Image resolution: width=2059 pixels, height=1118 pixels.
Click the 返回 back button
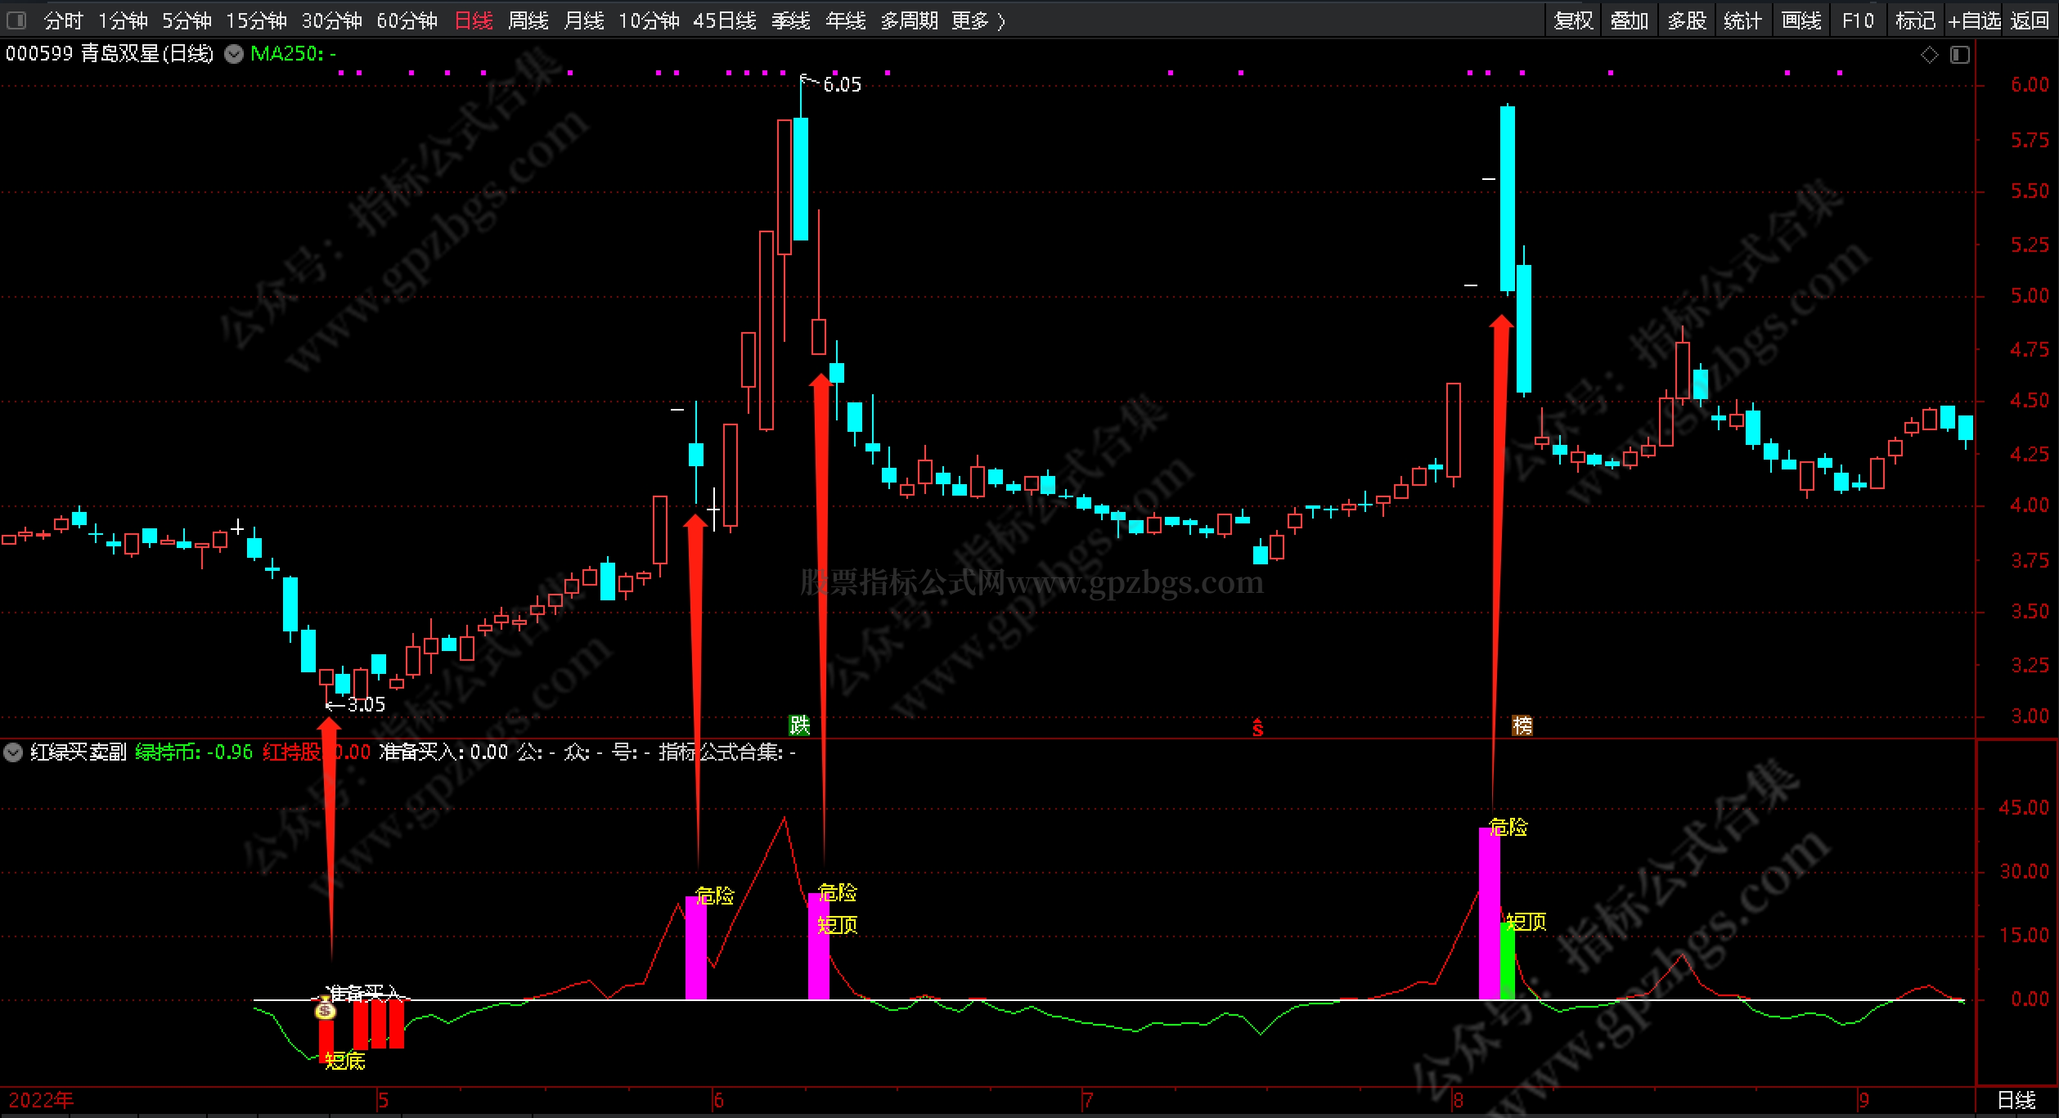(2030, 20)
